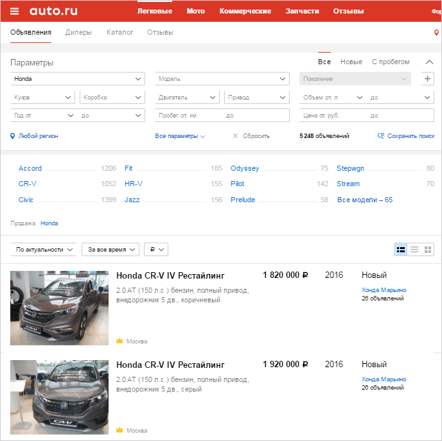Click the pin icon beside Любой регион

tap(12, 136)
